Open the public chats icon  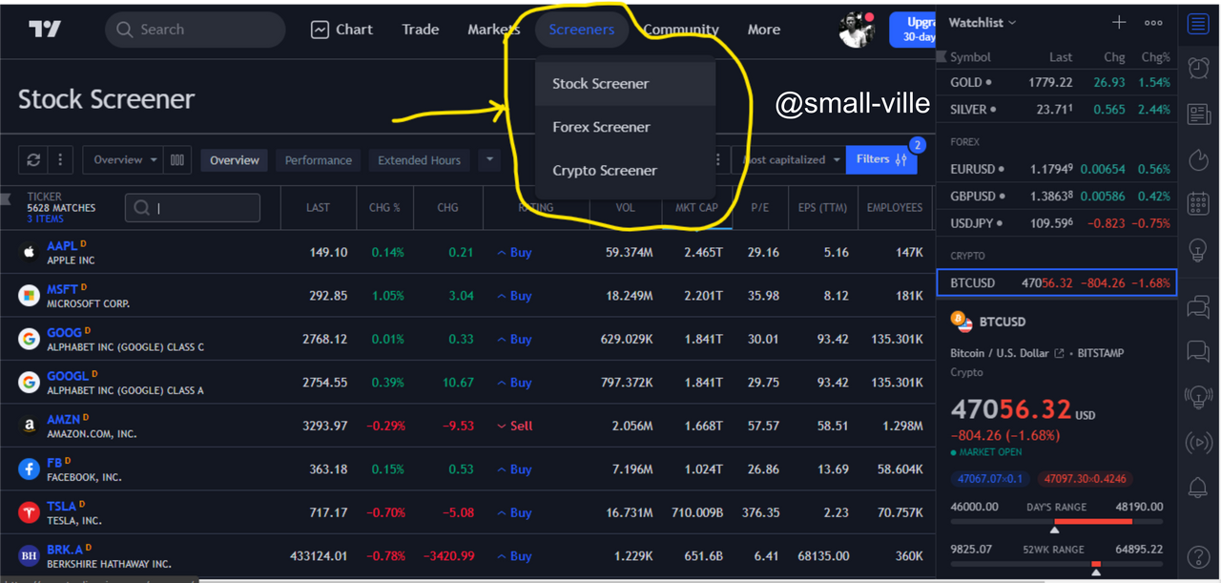pos(1198,307)
